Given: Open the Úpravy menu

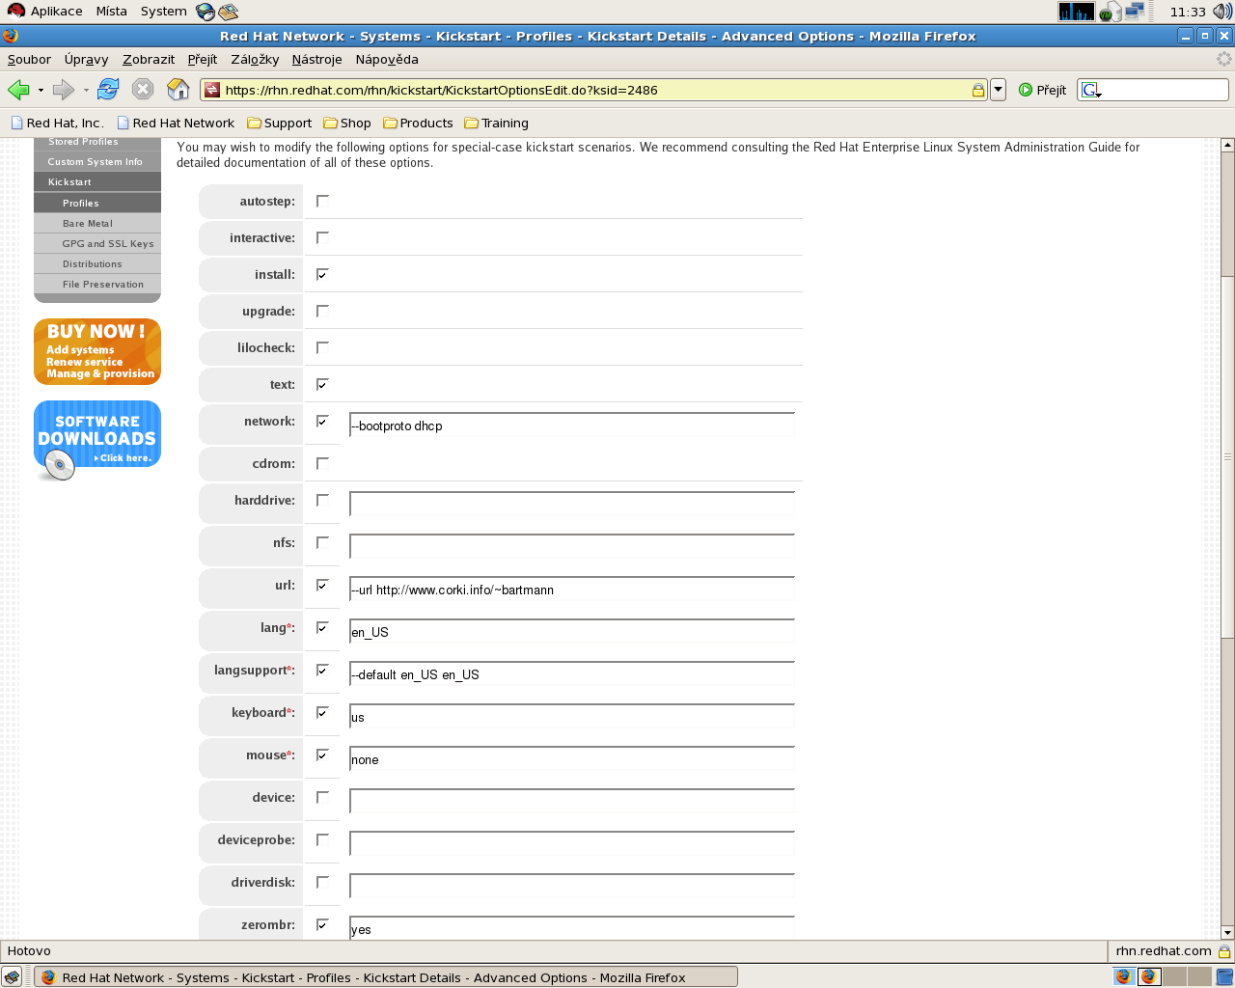Looking at the screenshot, I should coord(86,59).
